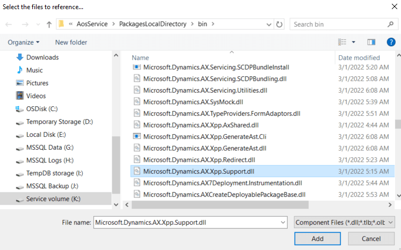401x250 pixels.
Task: Click PackagesLocalDirectory in the address path
Action: 153,24
